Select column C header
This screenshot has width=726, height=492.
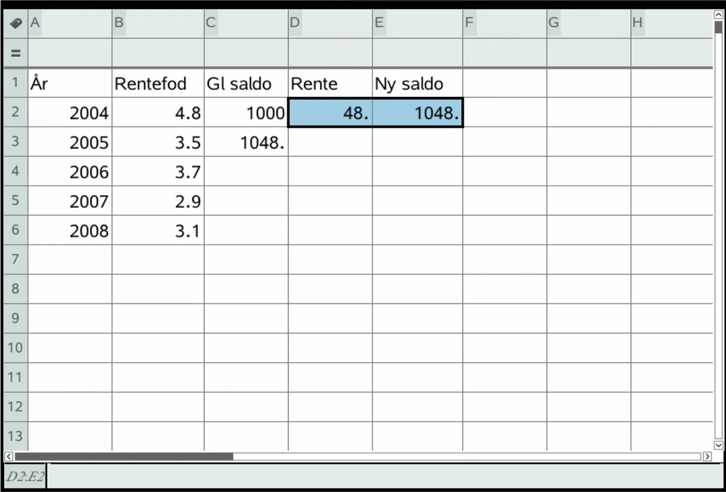point(246,23)
